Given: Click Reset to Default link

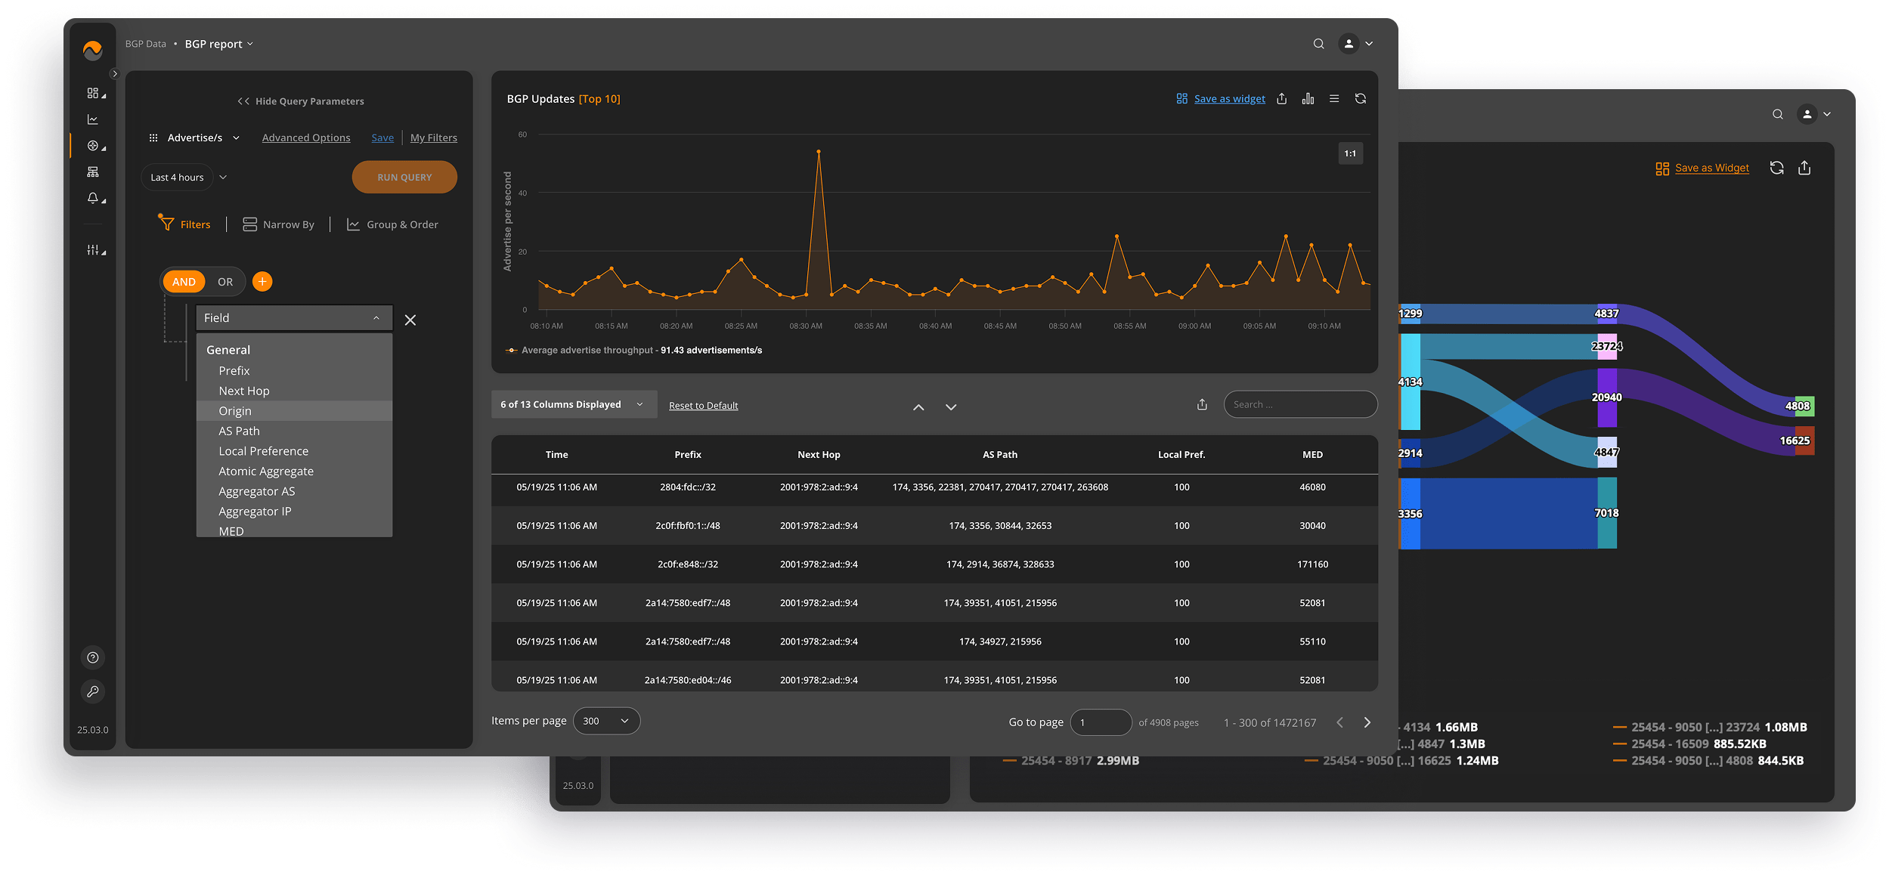Looking at the screenshot, I should coord(704,406).
